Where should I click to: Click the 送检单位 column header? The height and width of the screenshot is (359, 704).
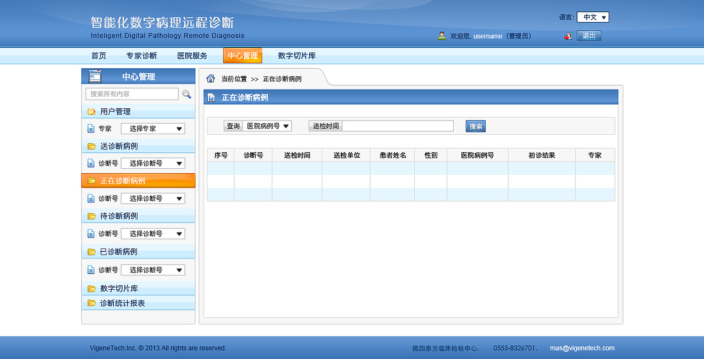coord(346,156)
